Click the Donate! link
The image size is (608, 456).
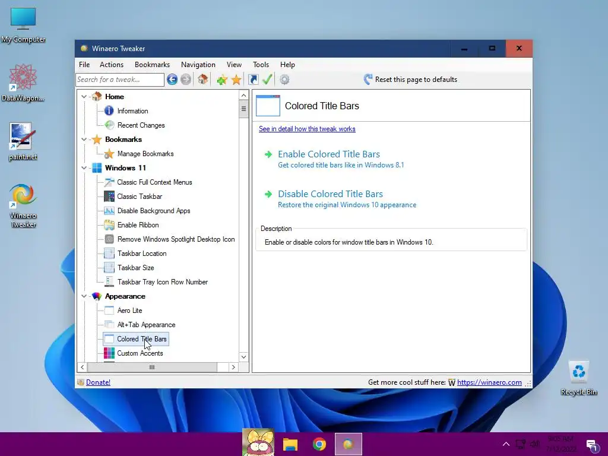coord(98,382)
